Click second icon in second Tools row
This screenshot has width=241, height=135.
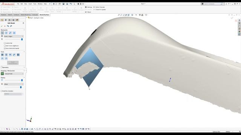tap(6, 58)
